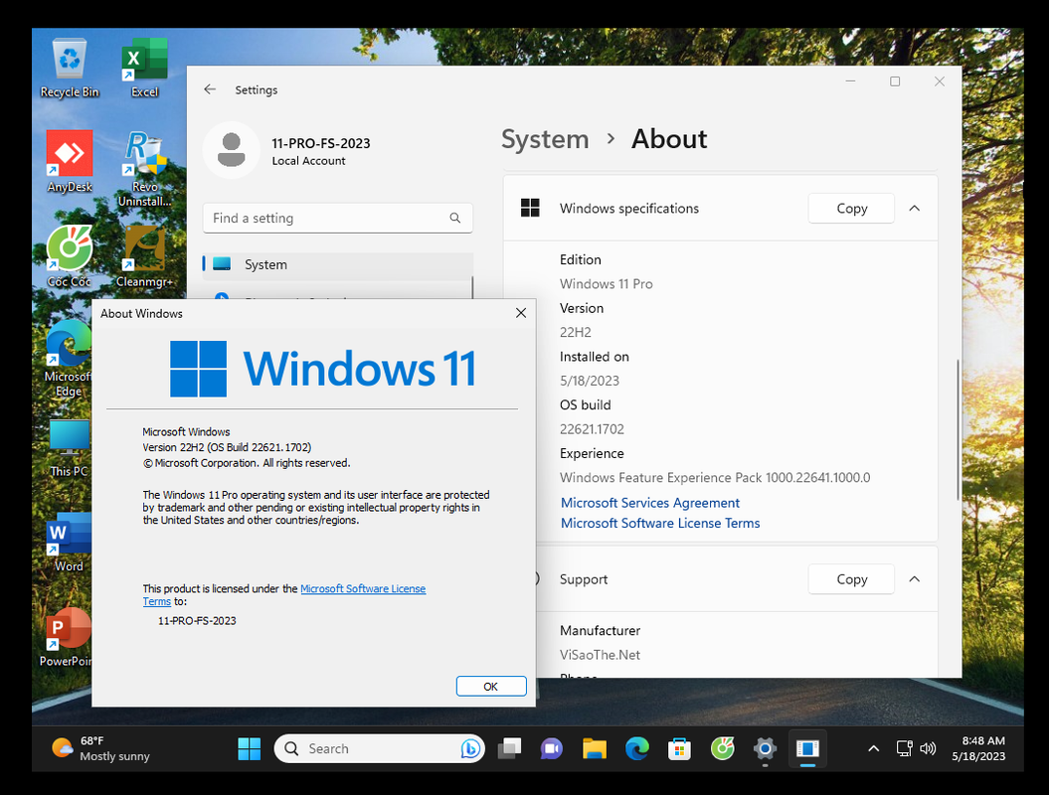Launch the Excel desktop shortcut
This screenshot has width=1049, height=795.
(144, 69)
